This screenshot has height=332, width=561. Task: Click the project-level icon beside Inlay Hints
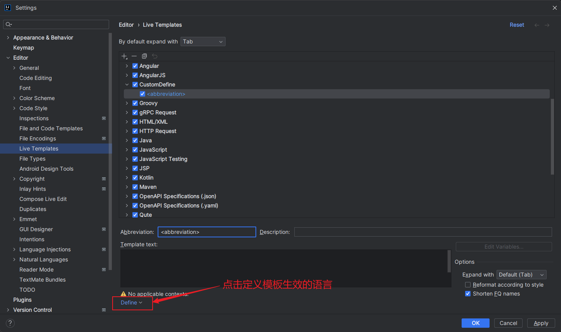click(104, 189)
